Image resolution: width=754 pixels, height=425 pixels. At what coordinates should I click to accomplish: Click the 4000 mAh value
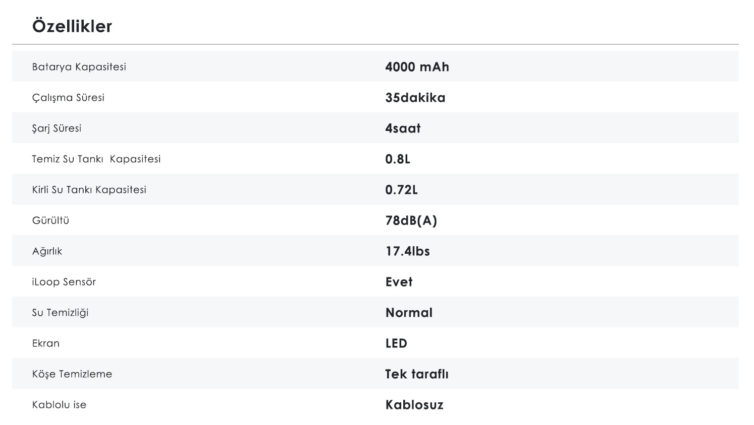click(x=417, y=67)
